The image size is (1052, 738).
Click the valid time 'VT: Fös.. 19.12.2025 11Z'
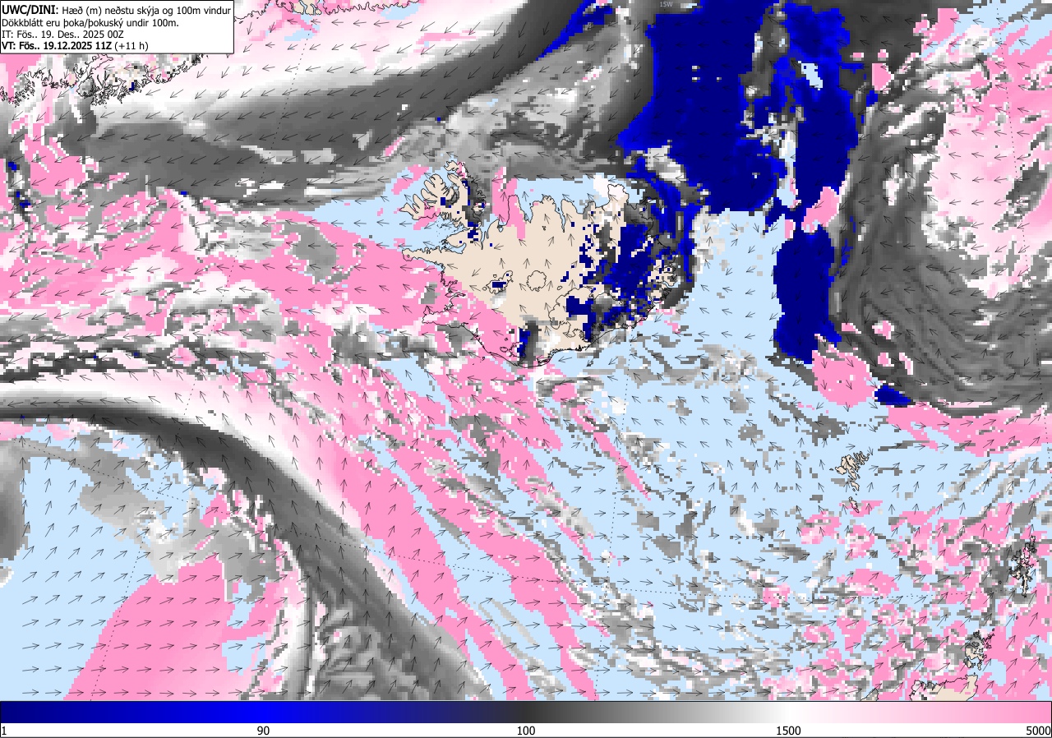point(57,47)
